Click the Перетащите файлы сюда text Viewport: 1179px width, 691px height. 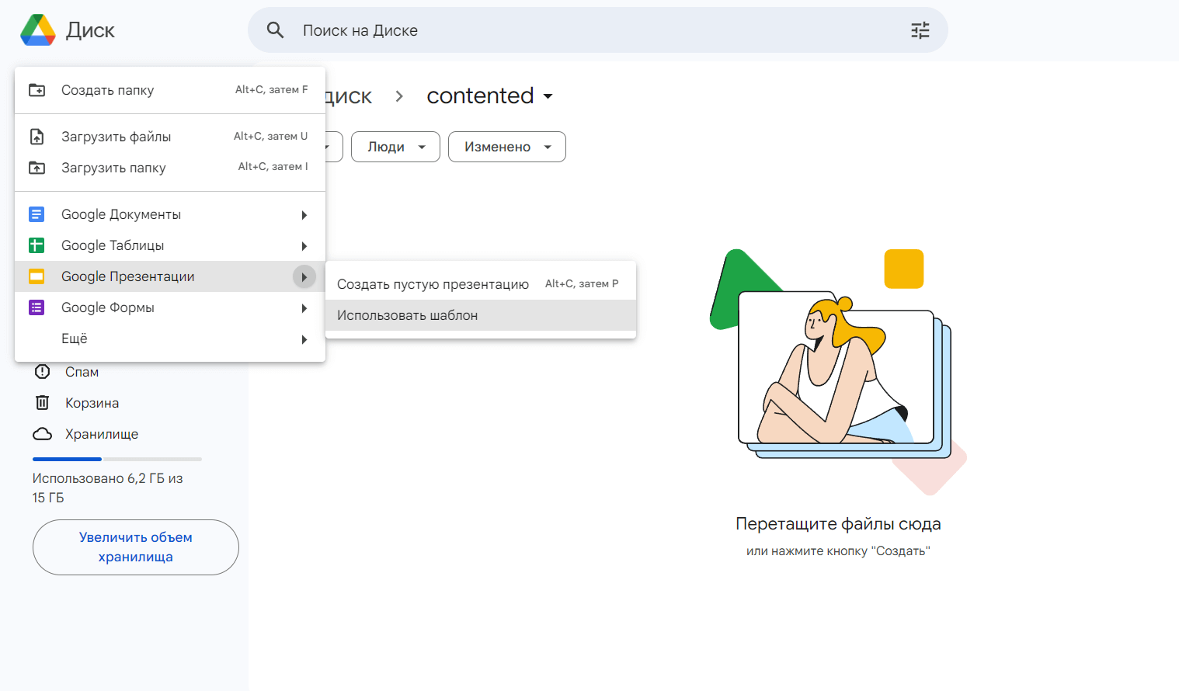point(838,524)
